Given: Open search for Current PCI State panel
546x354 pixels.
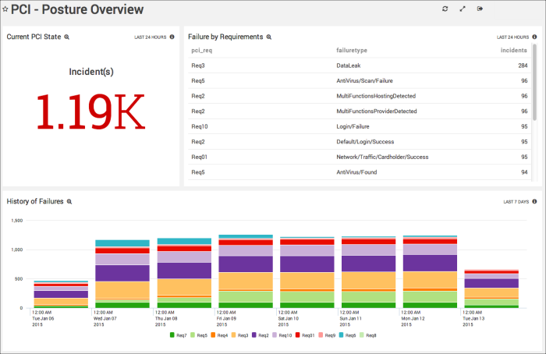Looking at the screenshot, I should (66, 37).
